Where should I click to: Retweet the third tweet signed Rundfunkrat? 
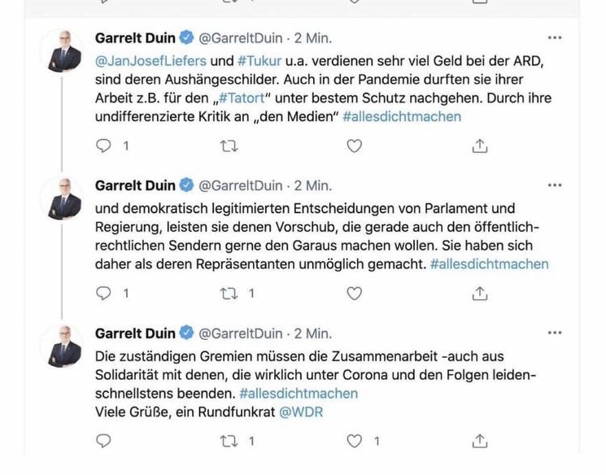(229, 442)
